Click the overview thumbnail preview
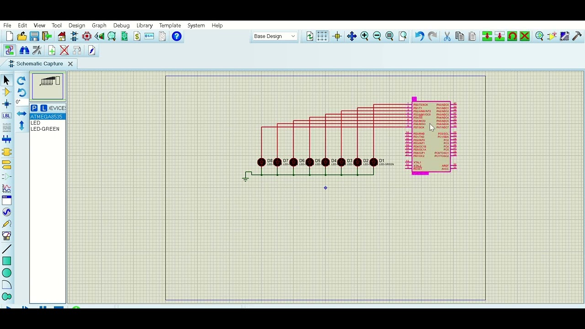585x329 pixels. coord(48,86)
